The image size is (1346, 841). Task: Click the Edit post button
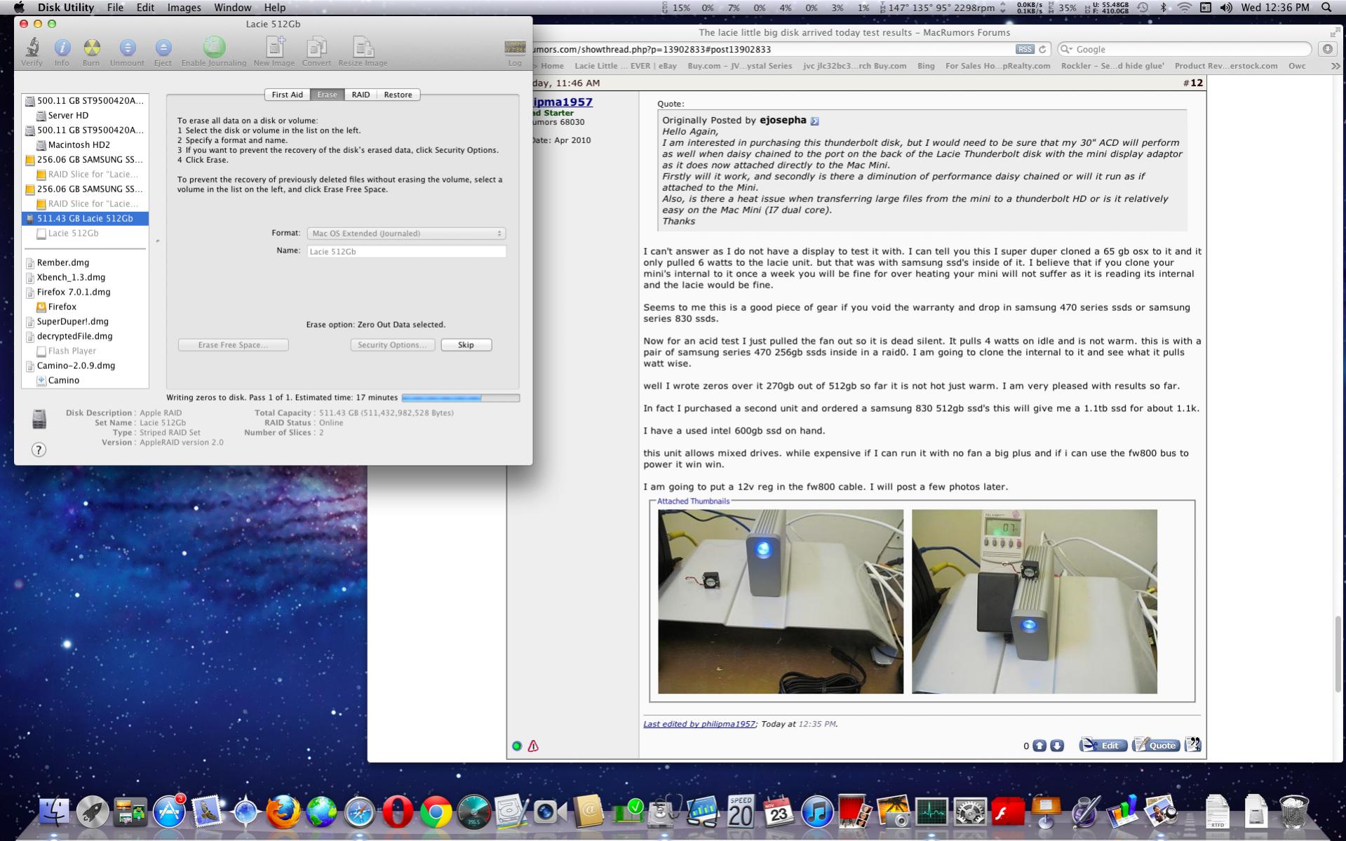pyautogui.click(x=1103, y=745)
